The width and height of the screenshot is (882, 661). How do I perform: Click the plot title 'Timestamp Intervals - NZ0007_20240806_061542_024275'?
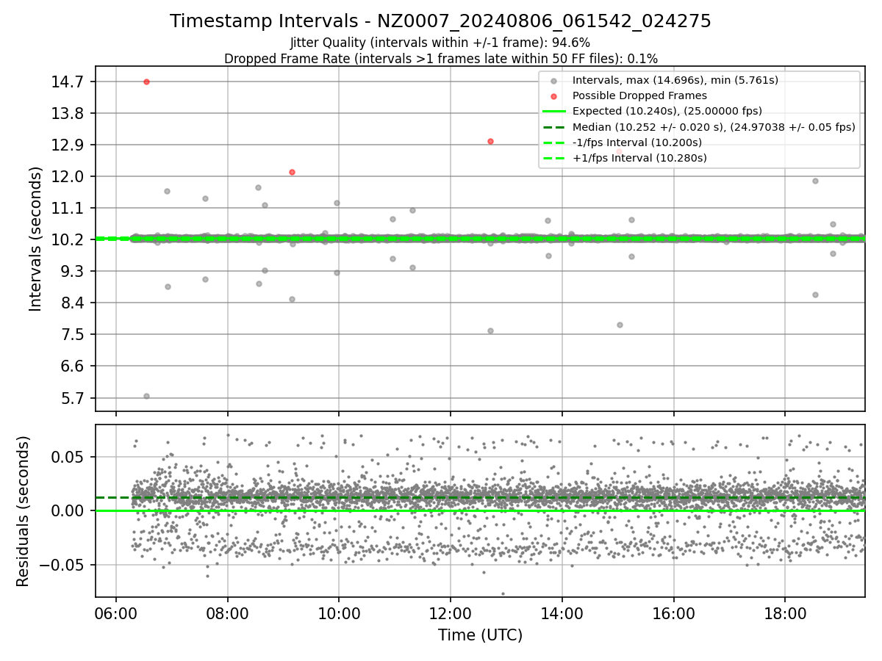point(440,21)
